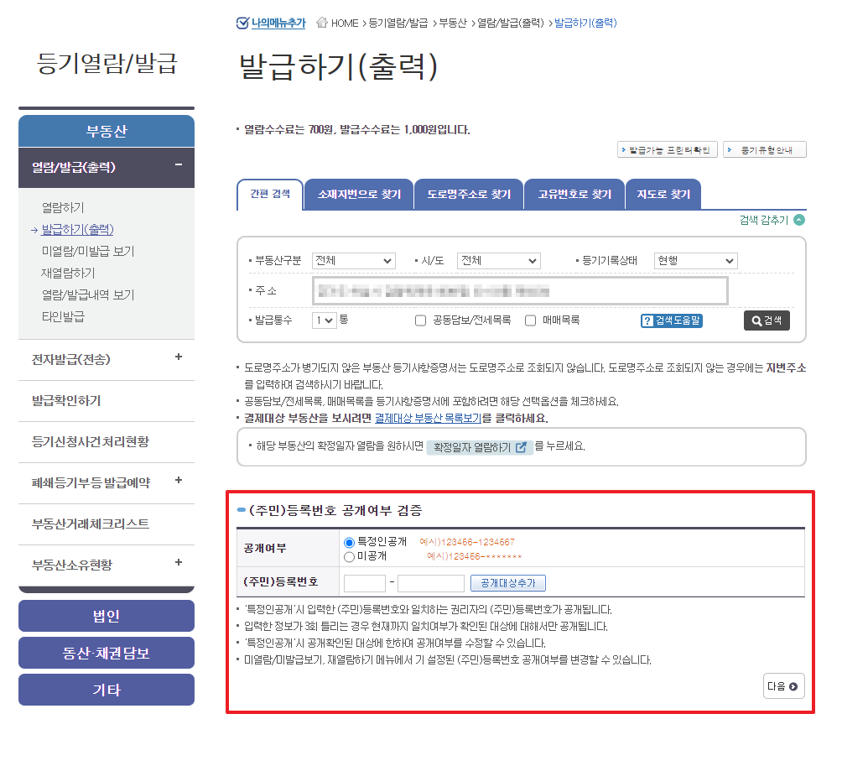Screen dimensions: 842x766
Task: Open 타인발급 in sidebar
Action: point(63,316)
